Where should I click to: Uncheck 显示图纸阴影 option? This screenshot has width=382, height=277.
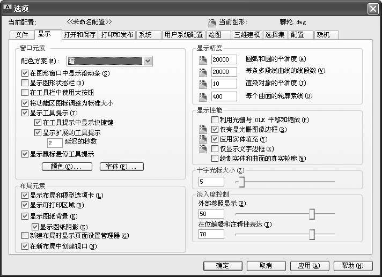pos(35,227)
